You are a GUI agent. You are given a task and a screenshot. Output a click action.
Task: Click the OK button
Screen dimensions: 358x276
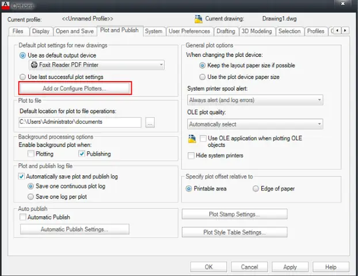pyautogui.click(x=209, y=267)
